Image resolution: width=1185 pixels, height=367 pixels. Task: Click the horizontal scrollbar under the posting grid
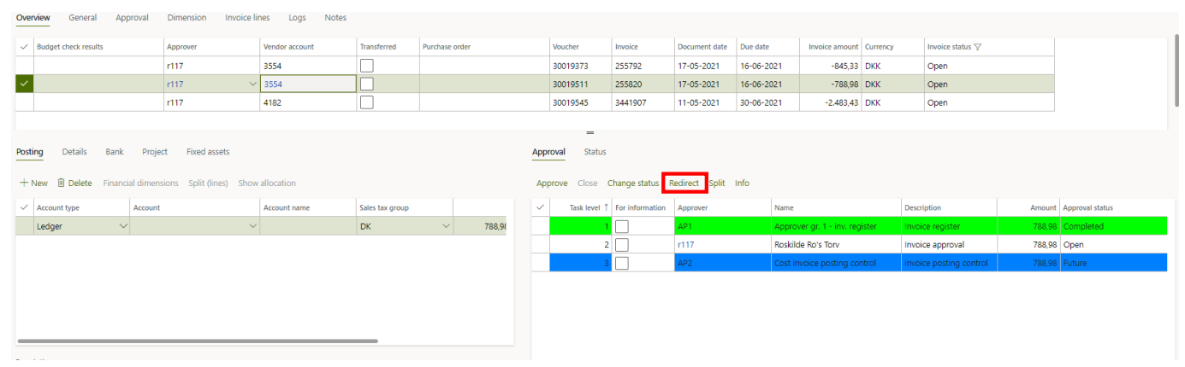click(x=197, y=341)
